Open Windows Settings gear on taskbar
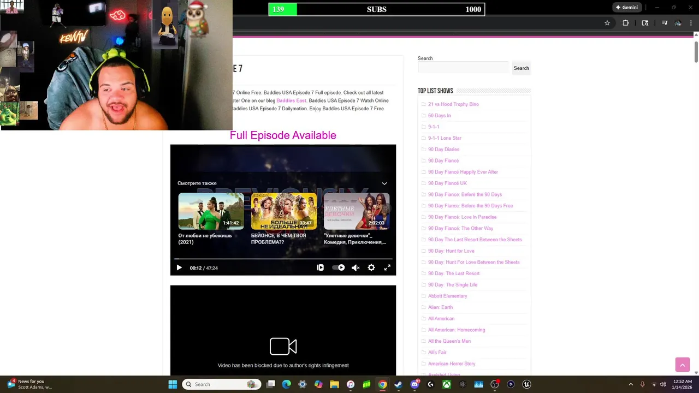This screenshot has height=393, width=699. pyautogui.click(x=302, y=384)
